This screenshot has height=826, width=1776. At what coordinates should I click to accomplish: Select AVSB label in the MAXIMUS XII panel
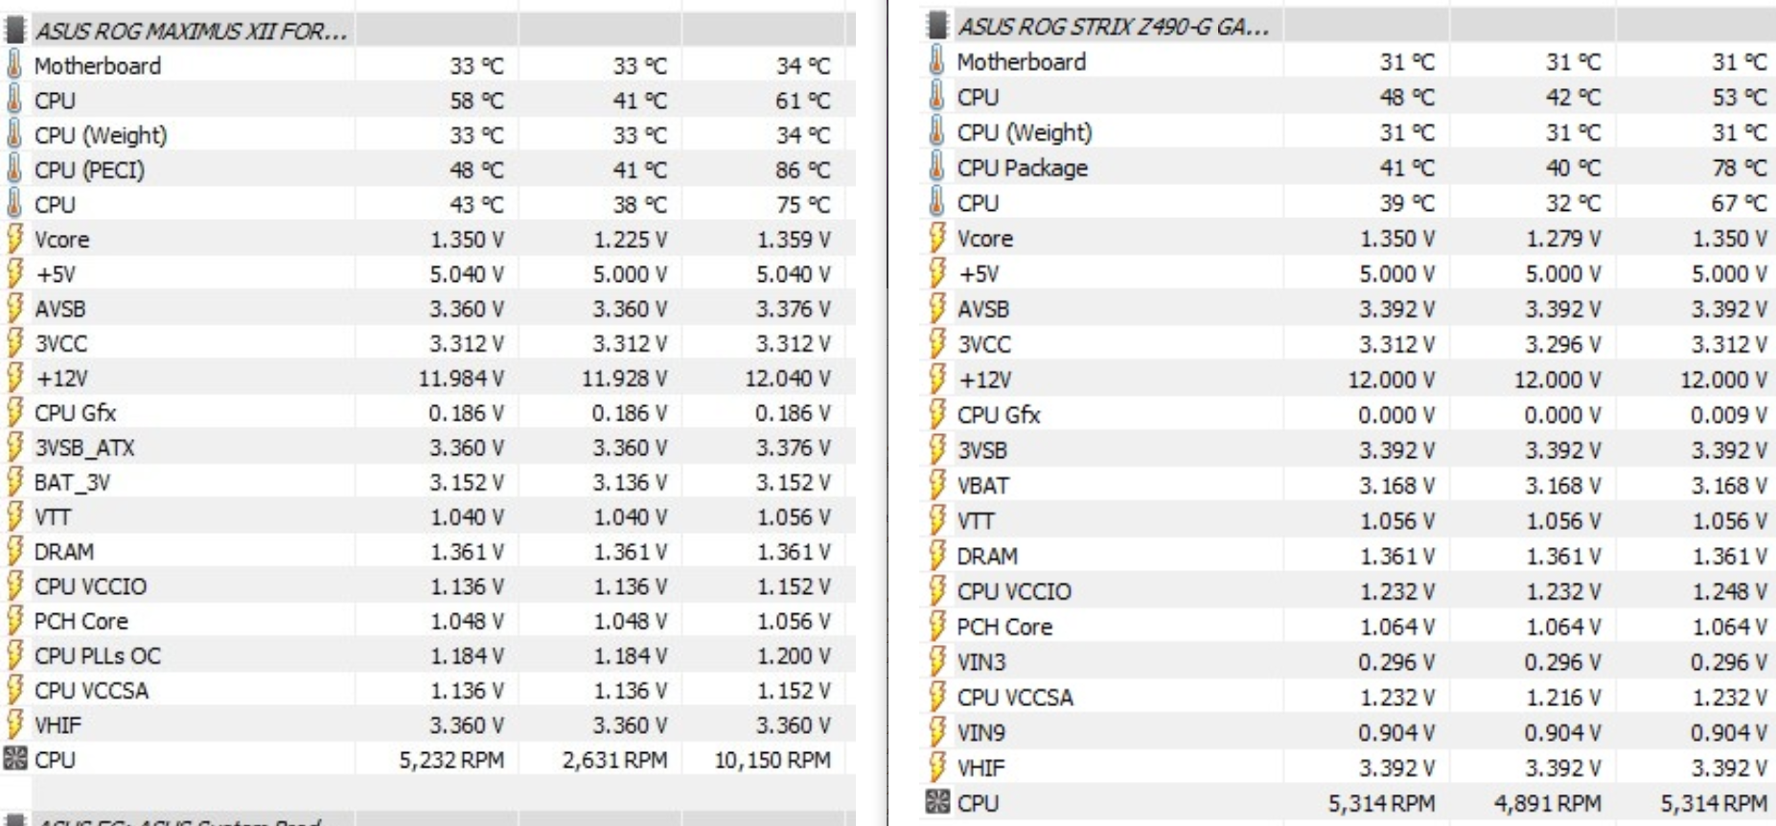59,309
